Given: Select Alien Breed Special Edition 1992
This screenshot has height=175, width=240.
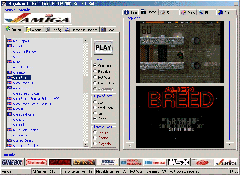Looking at the screenshot, I should point(36,99).
